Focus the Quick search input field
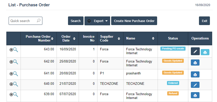 click(x=22, y=21)
